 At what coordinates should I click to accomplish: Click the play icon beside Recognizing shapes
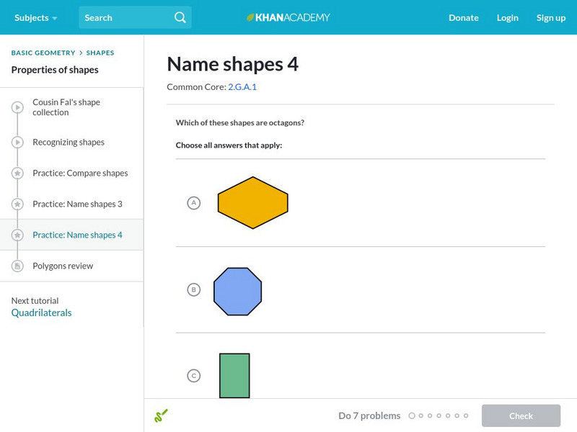click(17, 142)
